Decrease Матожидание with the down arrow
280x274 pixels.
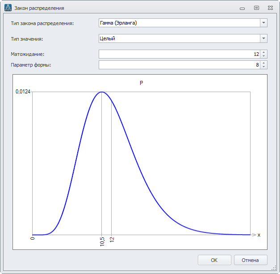(264, 56)
